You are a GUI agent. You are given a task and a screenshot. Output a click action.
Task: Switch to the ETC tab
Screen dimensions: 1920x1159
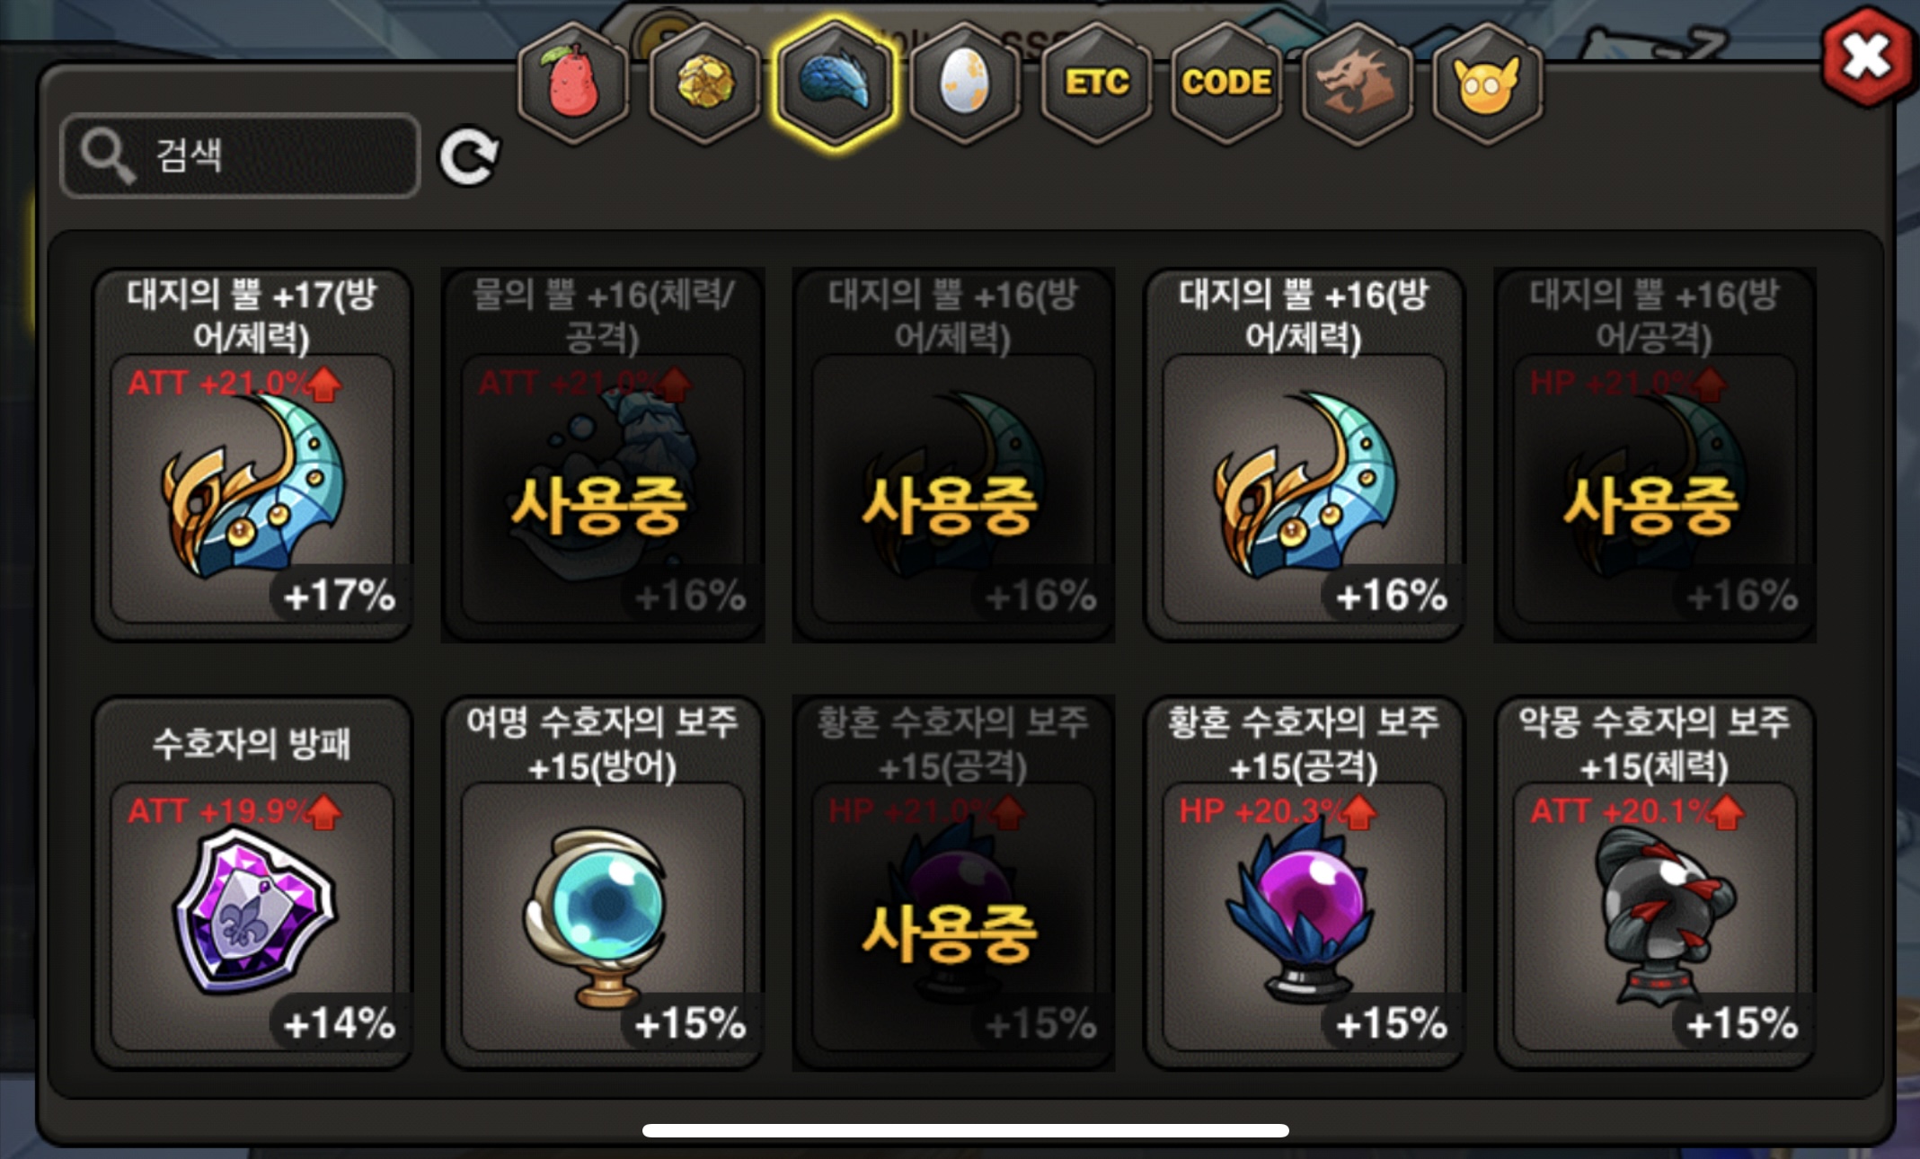click(1096, 84)
